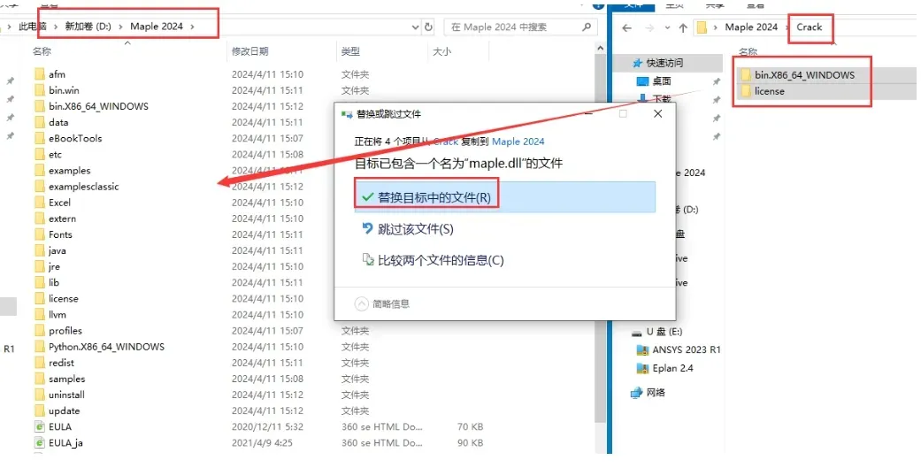
Task: Select bin.X86_64_WINDOWS folder in the Maple 2024 list
Action: pyautogui.click(x=99, y=106)
